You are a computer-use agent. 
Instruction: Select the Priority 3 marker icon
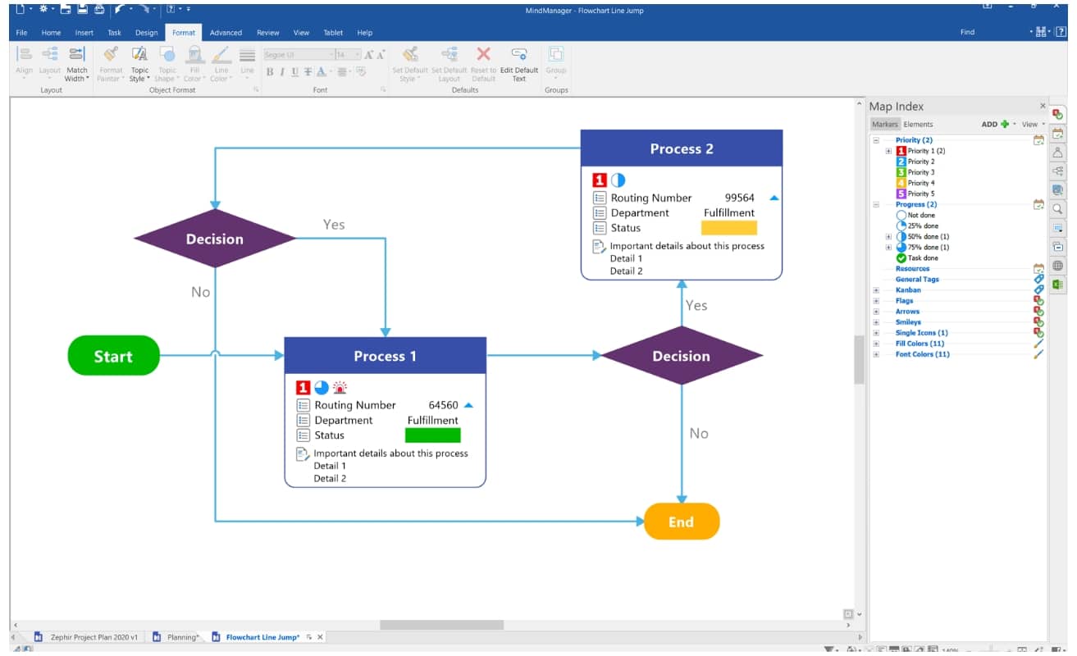901,172
